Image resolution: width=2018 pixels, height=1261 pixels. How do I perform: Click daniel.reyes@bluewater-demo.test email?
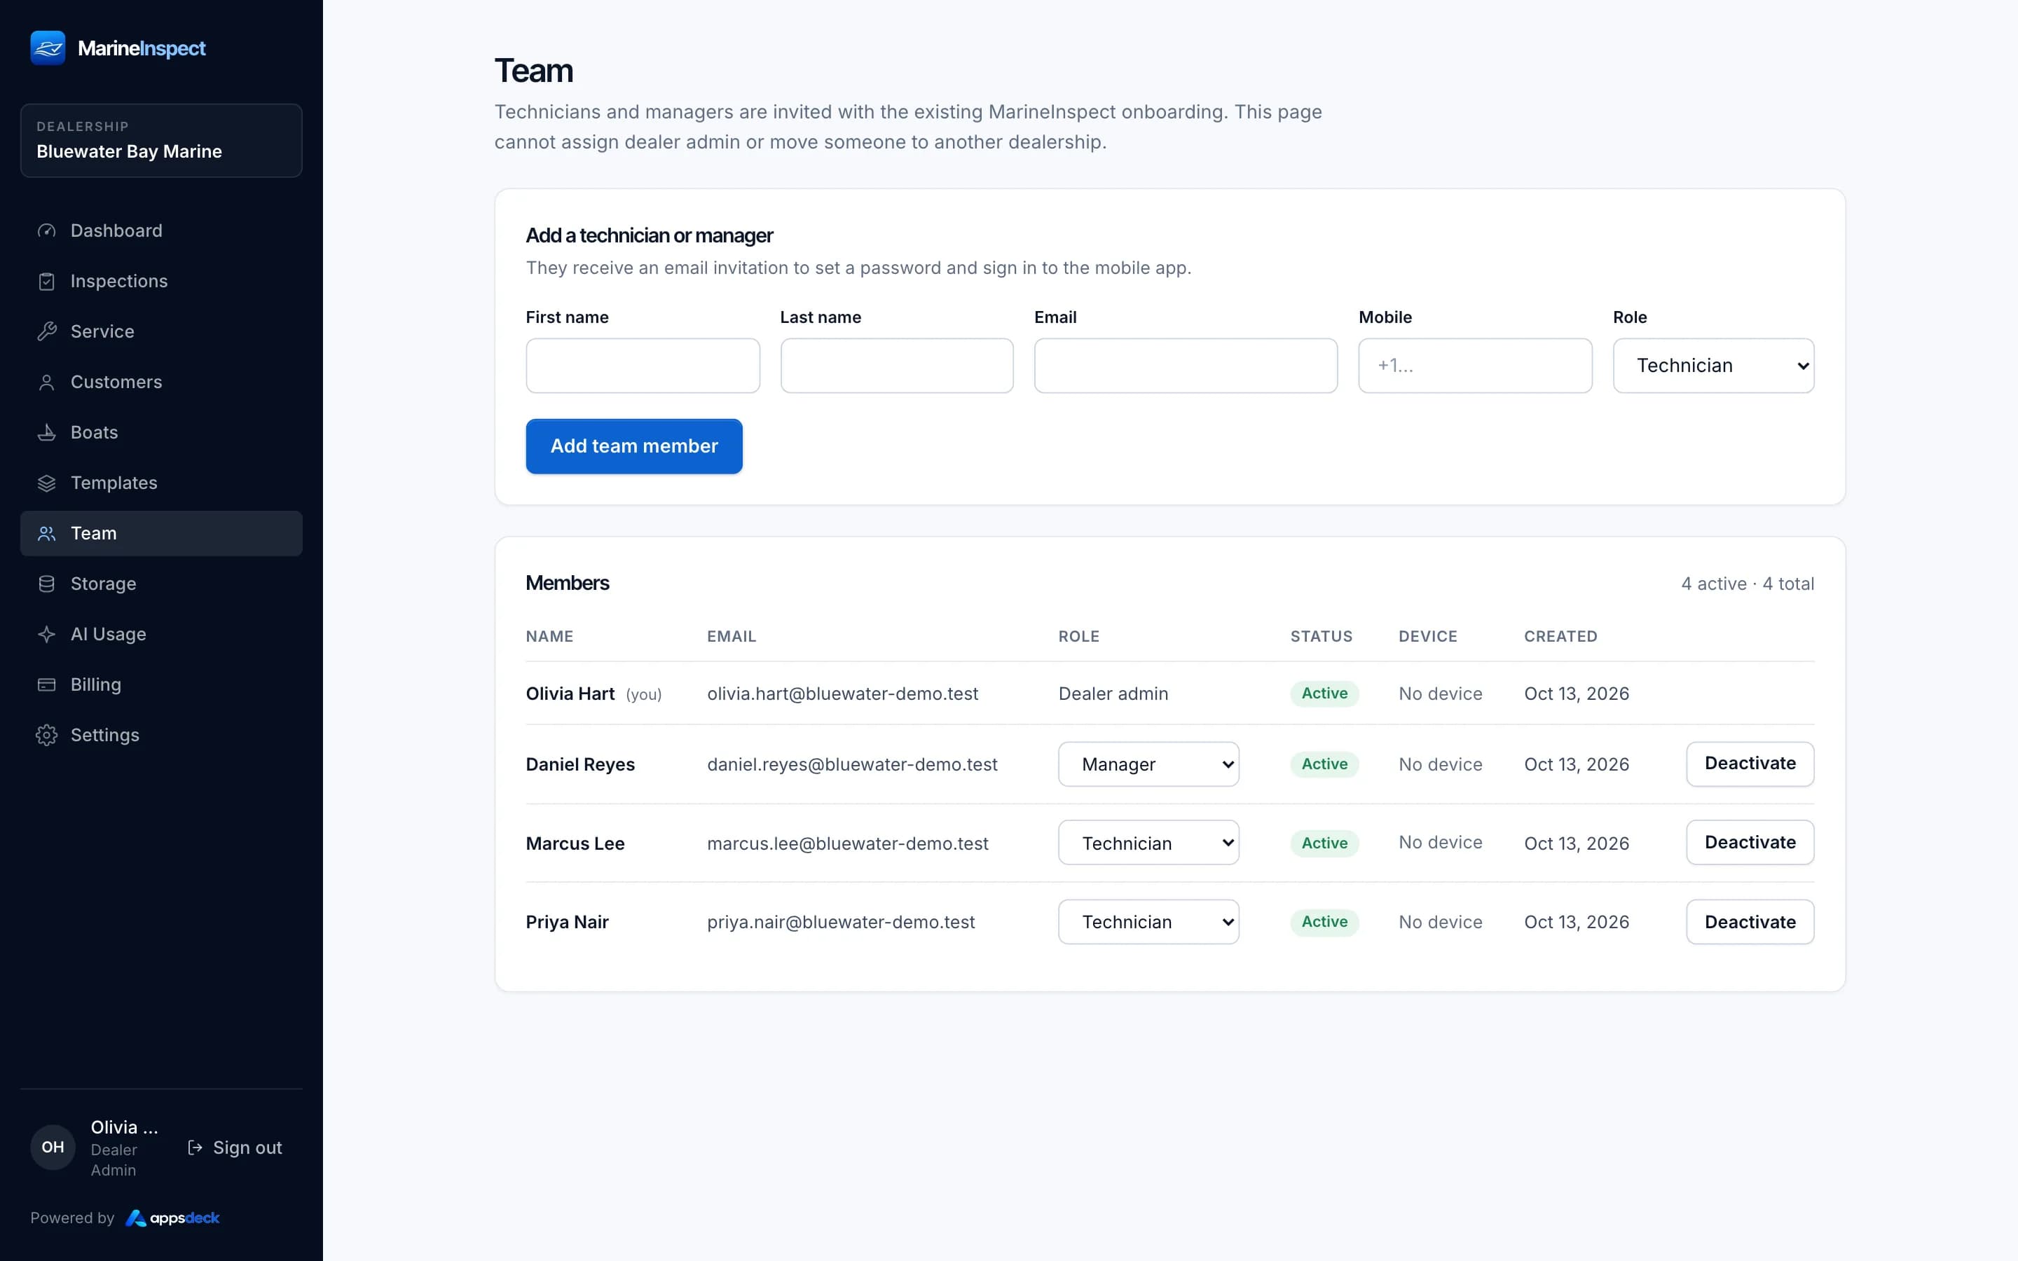coord(852,765)
